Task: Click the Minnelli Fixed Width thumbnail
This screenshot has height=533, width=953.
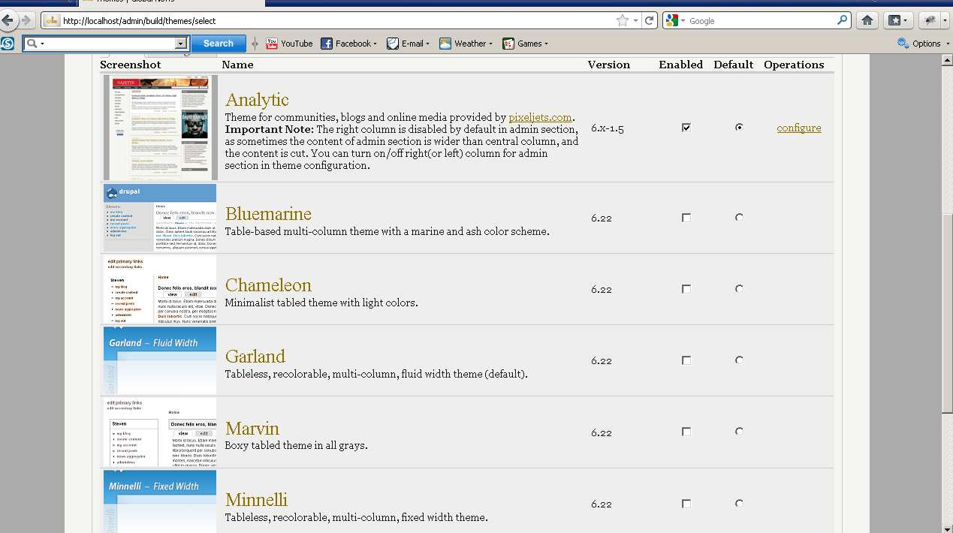Action: [x=160, y=501]
